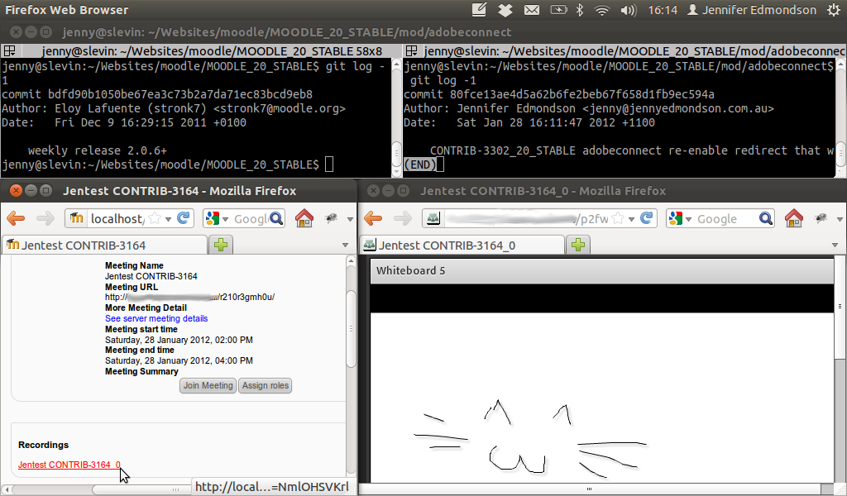Open toolbar overflow arrow in left Firefox
This screenshot has width=847, height=496.
click(350, 219)
